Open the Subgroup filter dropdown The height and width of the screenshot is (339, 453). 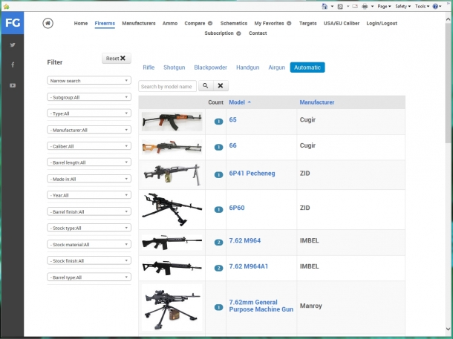tap(89, 97)
